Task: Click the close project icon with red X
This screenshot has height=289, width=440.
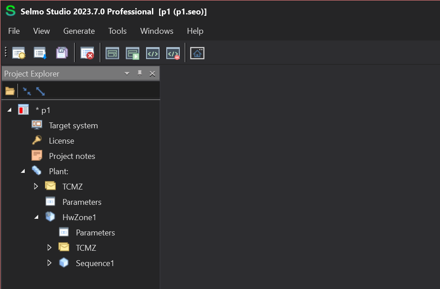Action: (87, 53)
